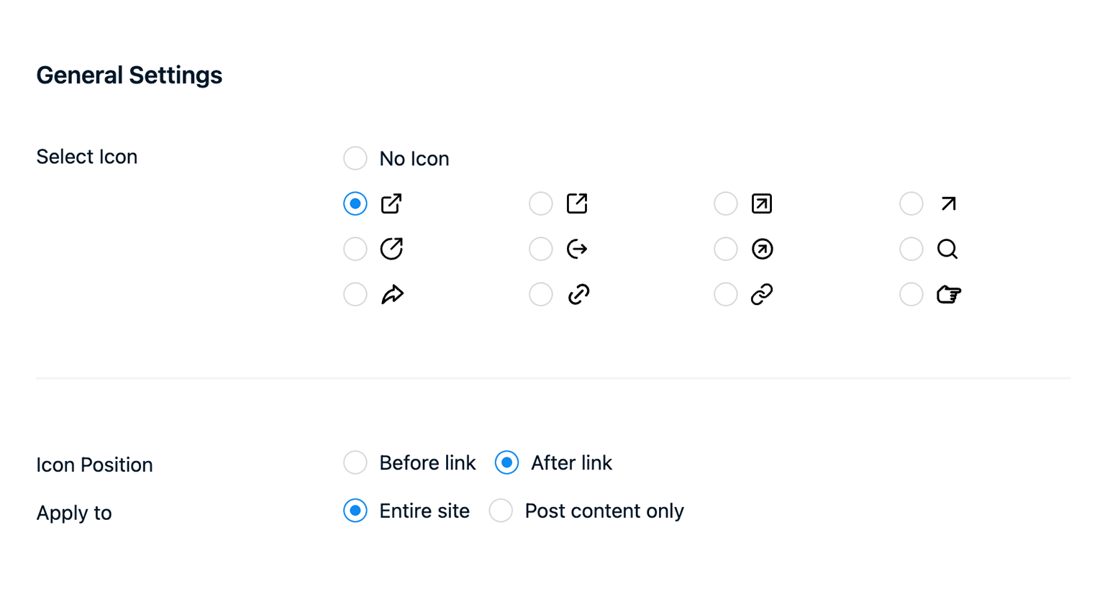Set icon position to Before link

coord(355,462)
